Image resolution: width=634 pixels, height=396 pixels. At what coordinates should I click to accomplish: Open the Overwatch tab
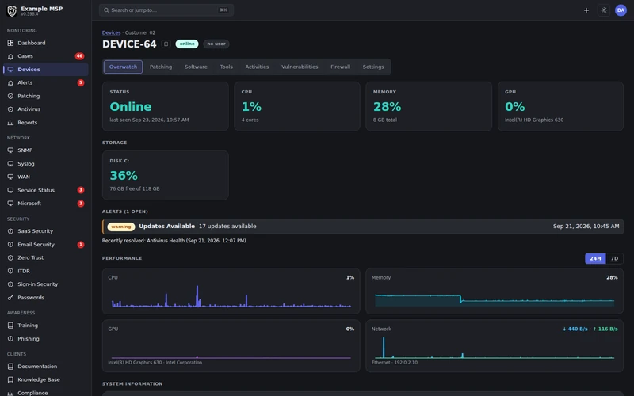point(124,67)
